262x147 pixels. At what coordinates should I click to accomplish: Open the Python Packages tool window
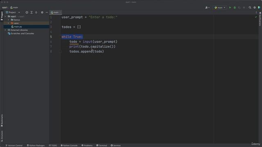pos(36,145)
